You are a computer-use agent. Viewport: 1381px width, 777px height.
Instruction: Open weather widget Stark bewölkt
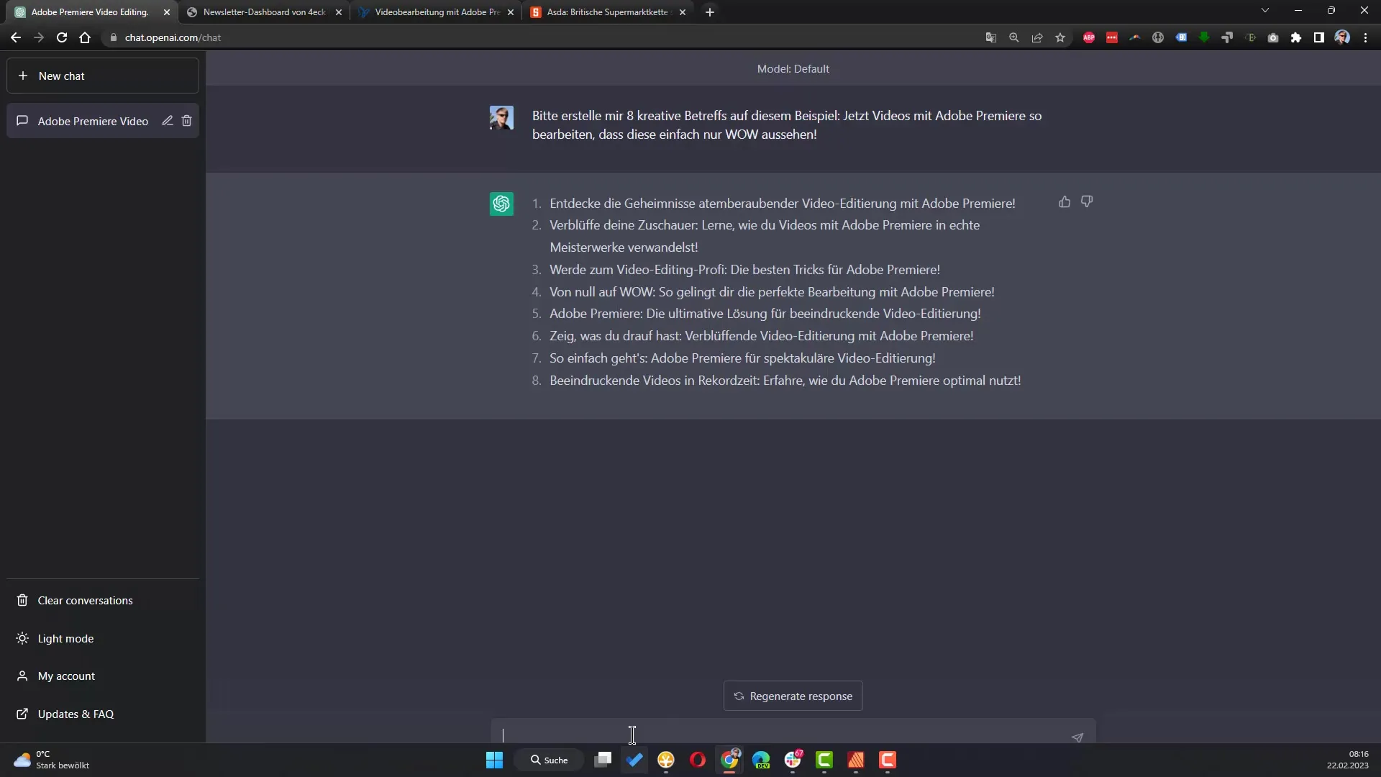52,760
